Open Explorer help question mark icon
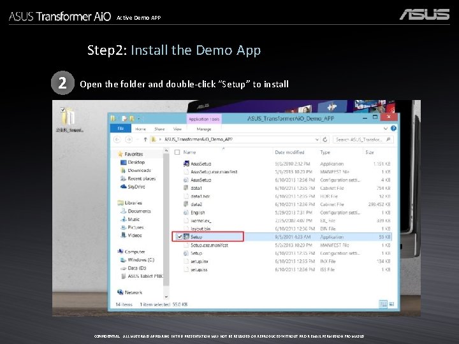459x344 pixels. click(393, 129)
